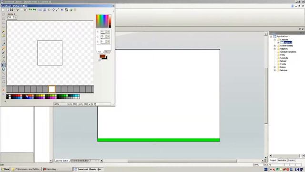305x172 pixels.
Task: Open the Recording taskbar item
Action: click(x=57, y=169)
